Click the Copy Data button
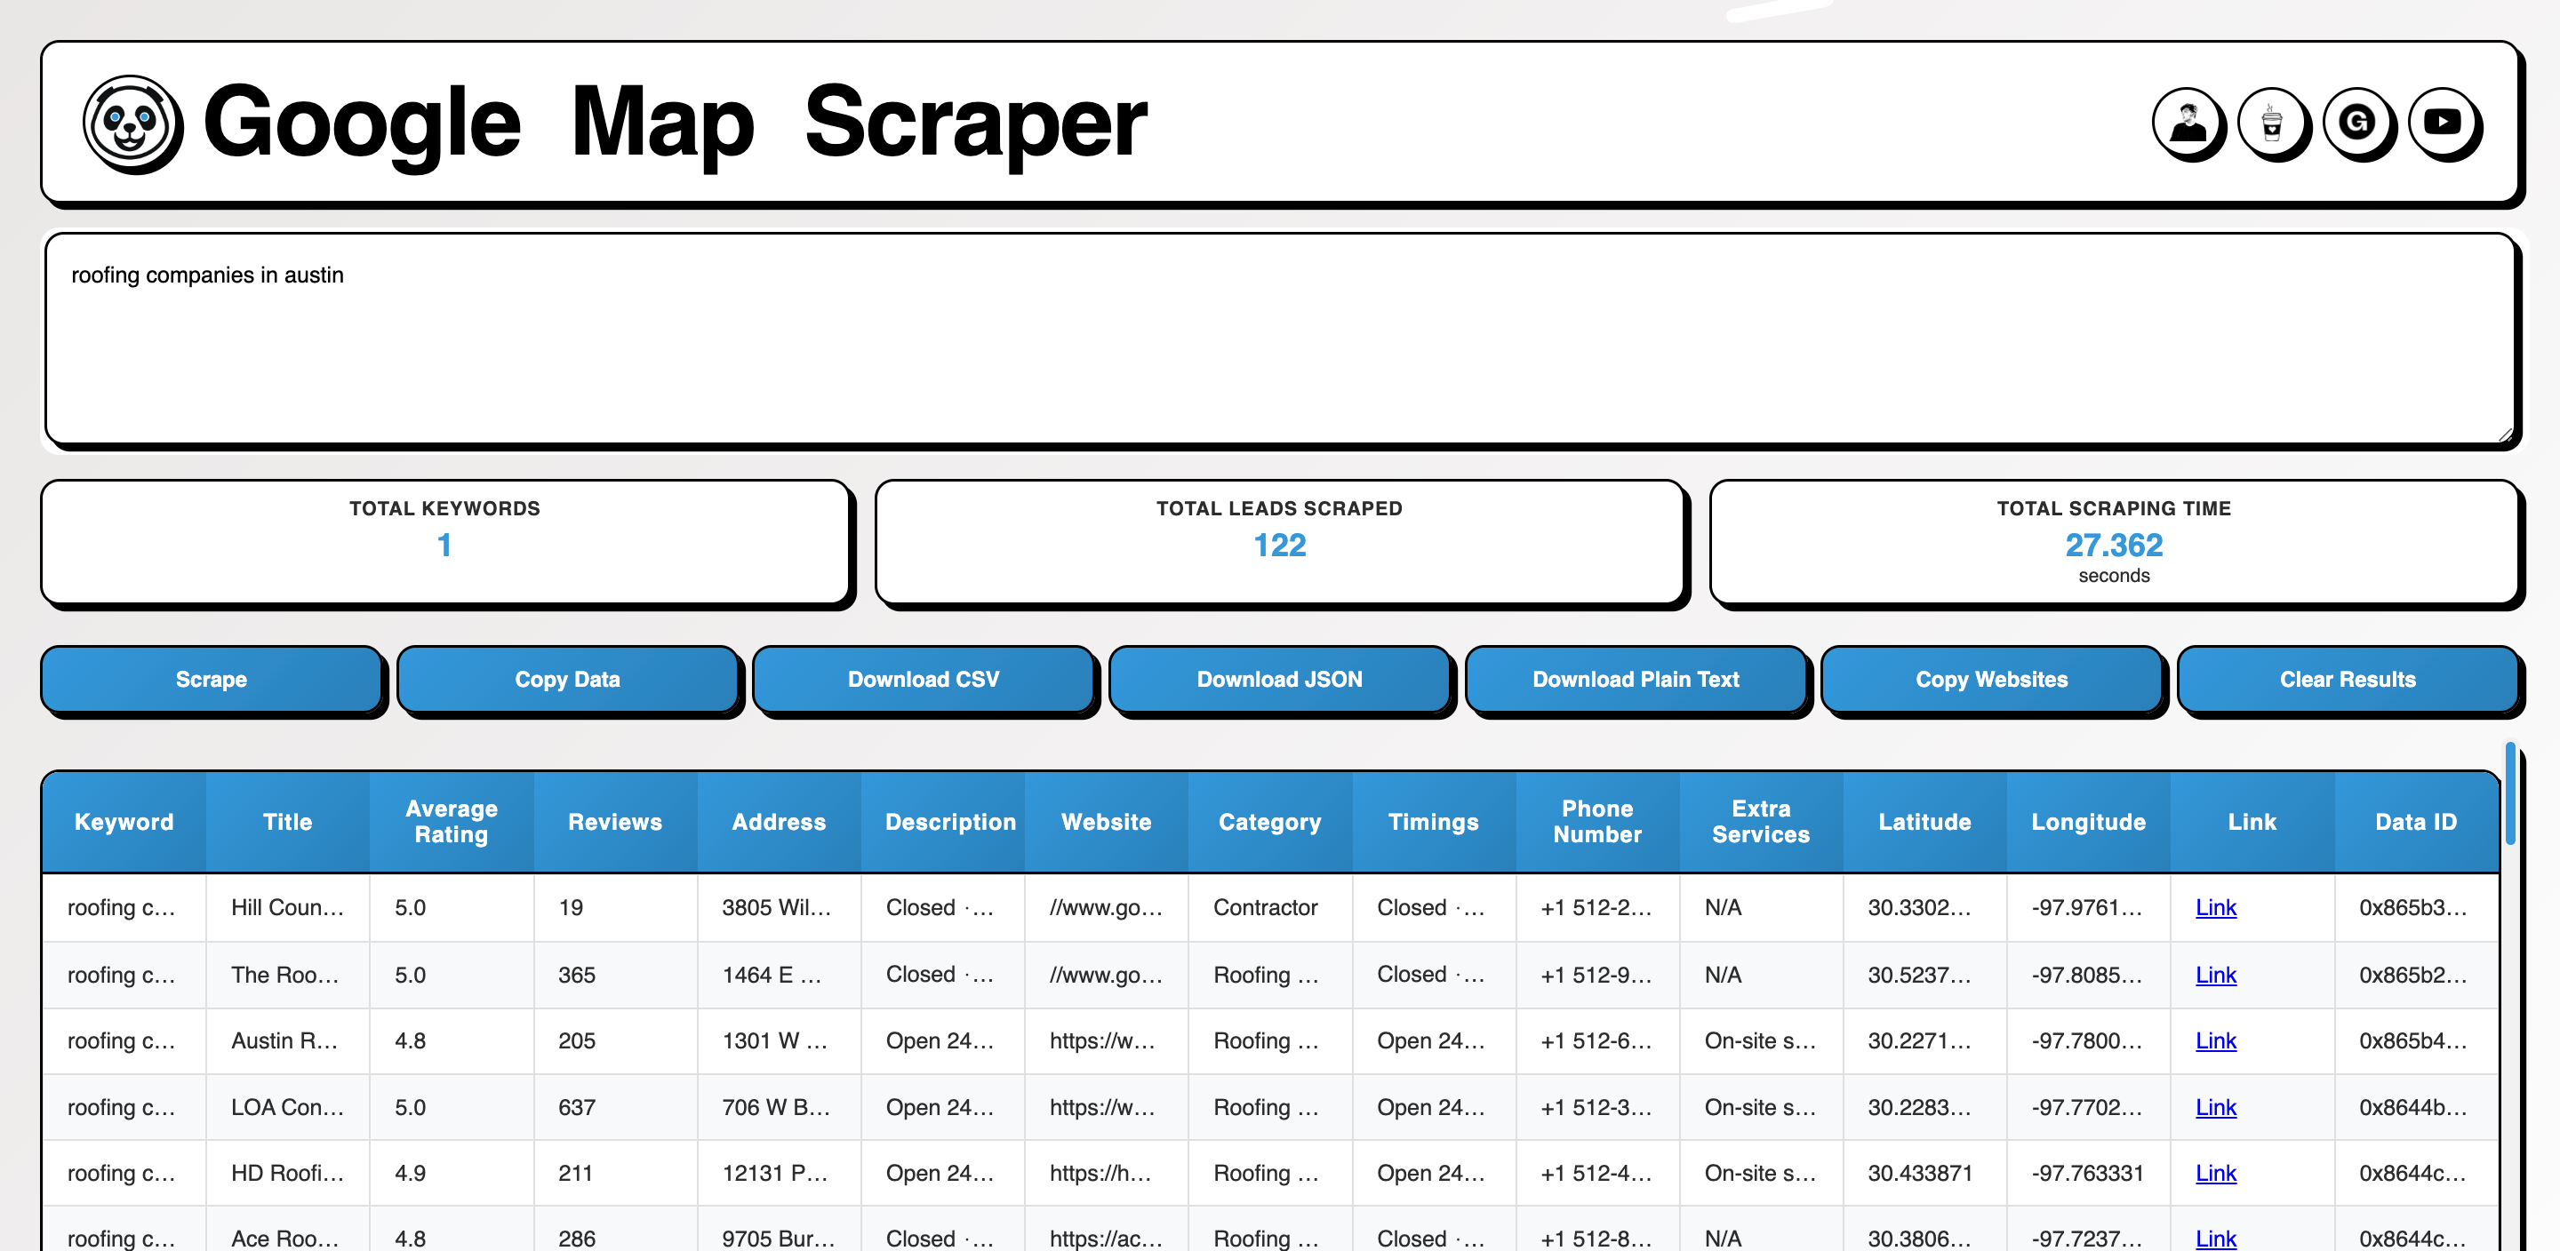Image resolution: width=2560 pixels, height=1251 pixels. (566, 679)
